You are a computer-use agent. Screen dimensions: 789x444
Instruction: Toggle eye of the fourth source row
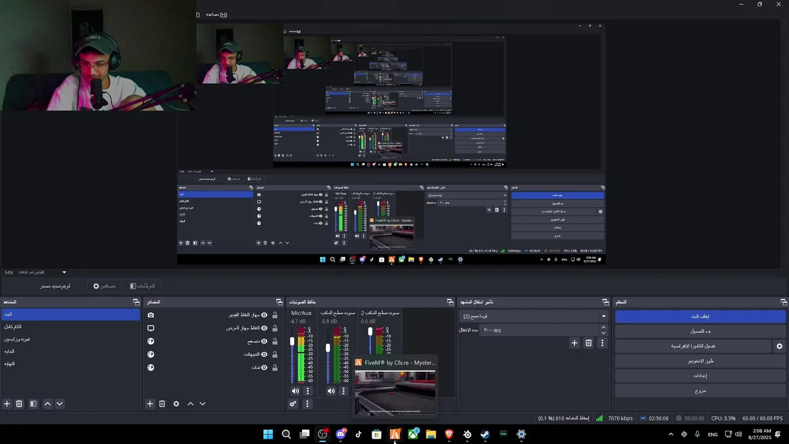264,355
